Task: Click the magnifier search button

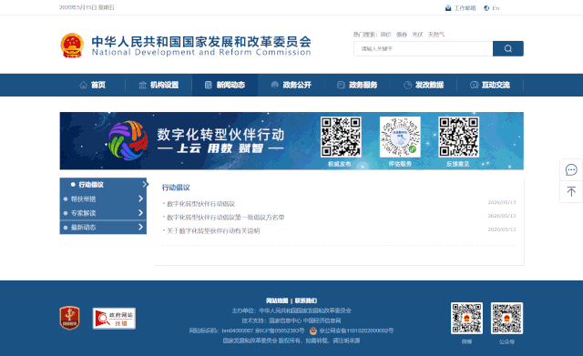Action: click(508, 48)
